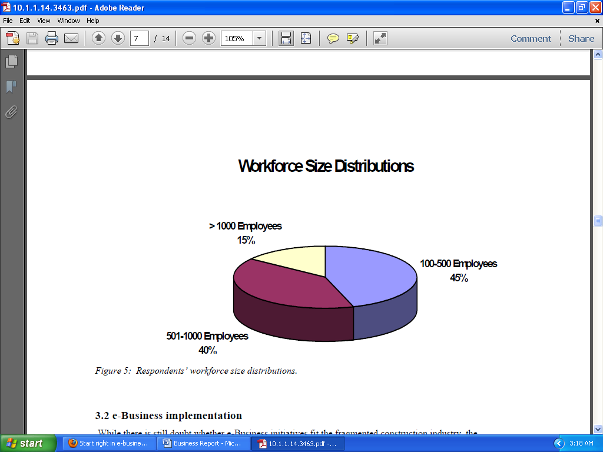Open the View menu
Image resolution: width=603 pixels, height=452 pixels.
pos(44,21)
